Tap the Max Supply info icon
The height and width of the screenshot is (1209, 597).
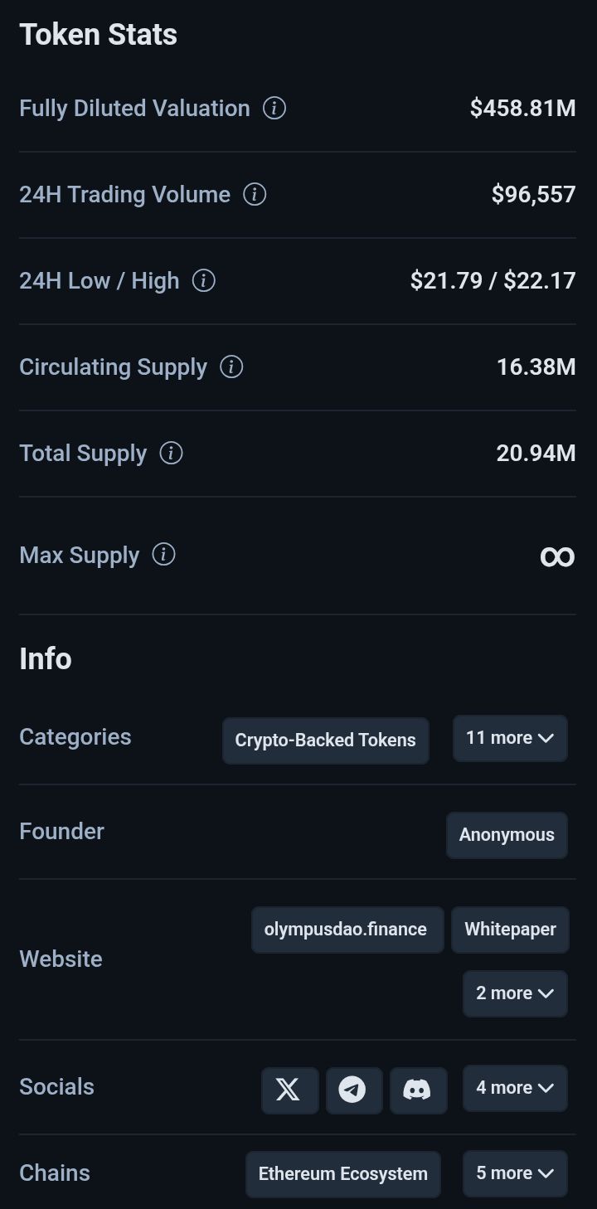pos(164,554)
